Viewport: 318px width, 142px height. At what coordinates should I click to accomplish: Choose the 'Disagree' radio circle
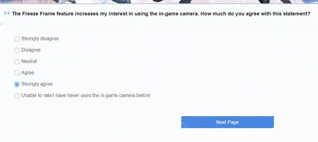(x=17, y=50)
